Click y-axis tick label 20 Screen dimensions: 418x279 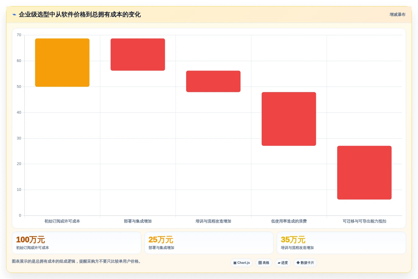click(x=19, y=164)
